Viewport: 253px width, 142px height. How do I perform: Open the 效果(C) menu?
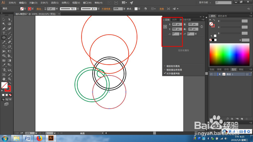click(65, 3)
